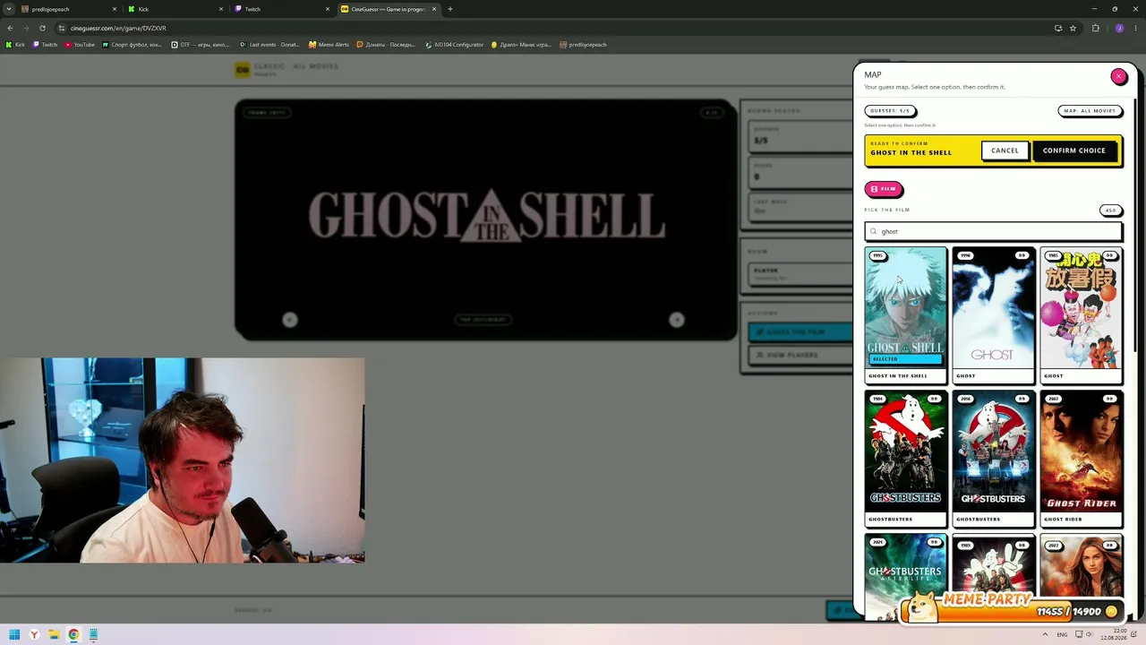Click the cineguessr.com address bar
The image size is (1146, 645).
tap(555, 28)
